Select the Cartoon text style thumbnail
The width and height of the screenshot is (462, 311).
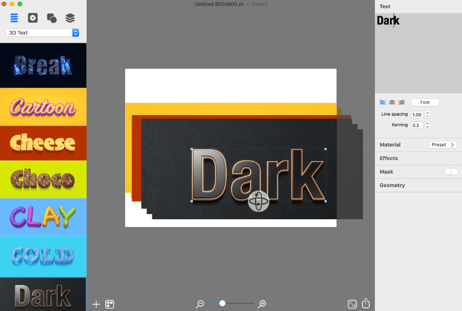pos(44,107)
